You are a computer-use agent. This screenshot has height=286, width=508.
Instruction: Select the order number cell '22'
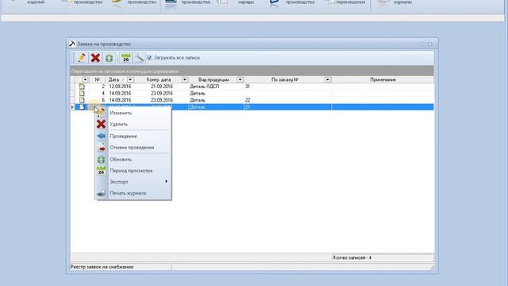click(248, 100)
